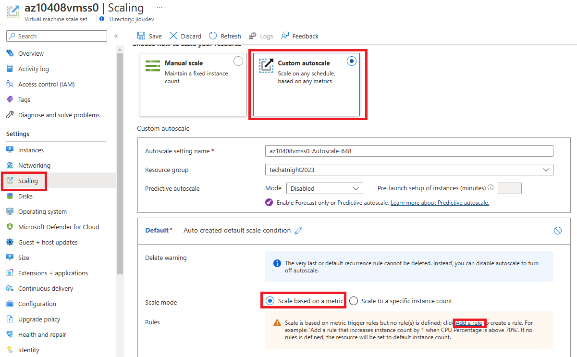Click the sidebar Search box
Viewport: 577px width, 357px height.
point(57,36)
